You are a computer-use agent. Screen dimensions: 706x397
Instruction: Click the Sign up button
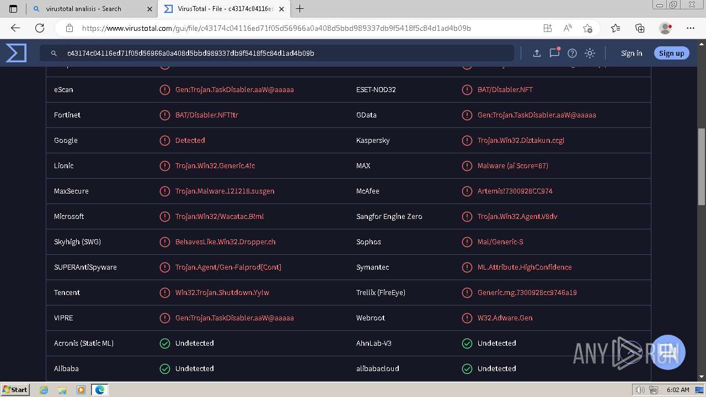671,53
